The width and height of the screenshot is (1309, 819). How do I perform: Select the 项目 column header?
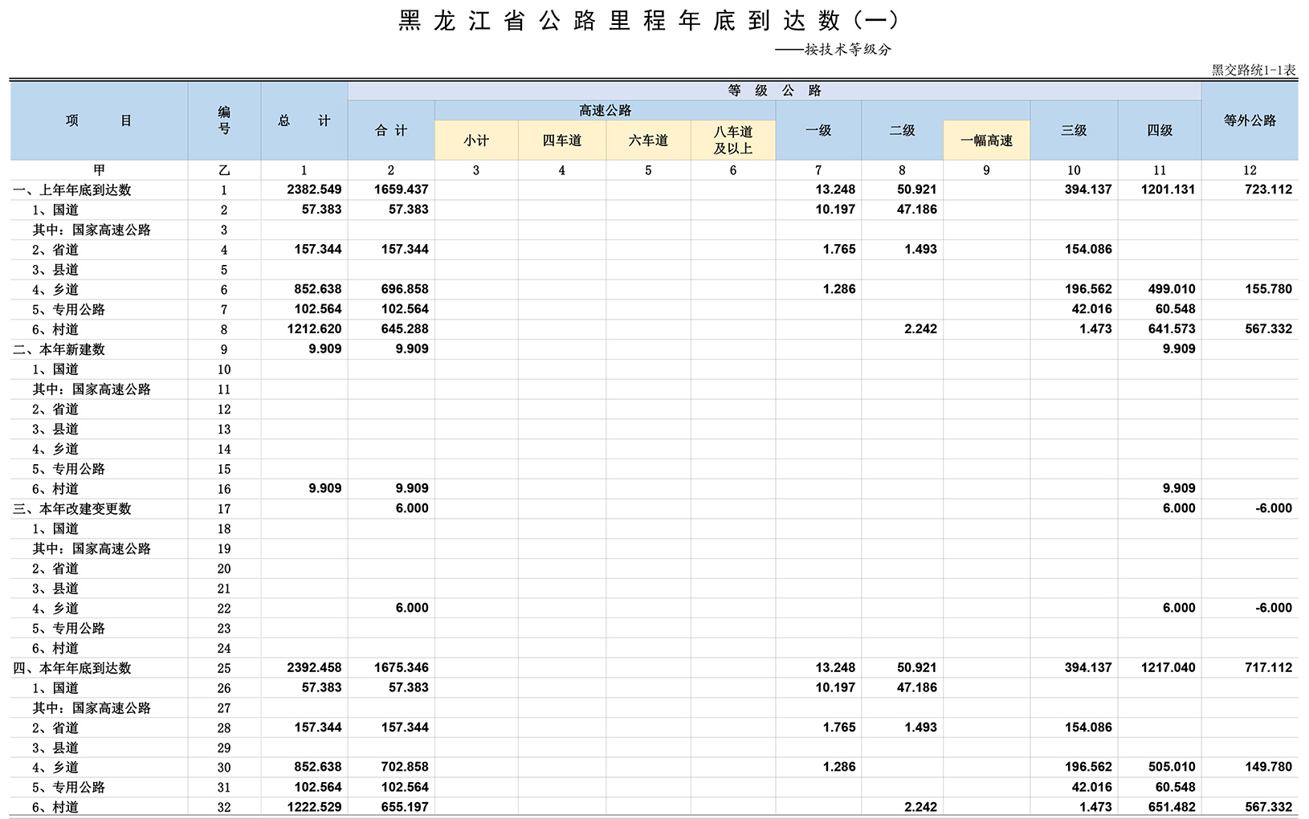99,120
